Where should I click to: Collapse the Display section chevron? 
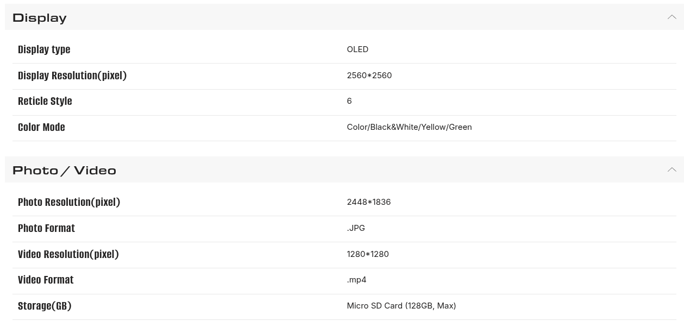[x=672, y=17]
